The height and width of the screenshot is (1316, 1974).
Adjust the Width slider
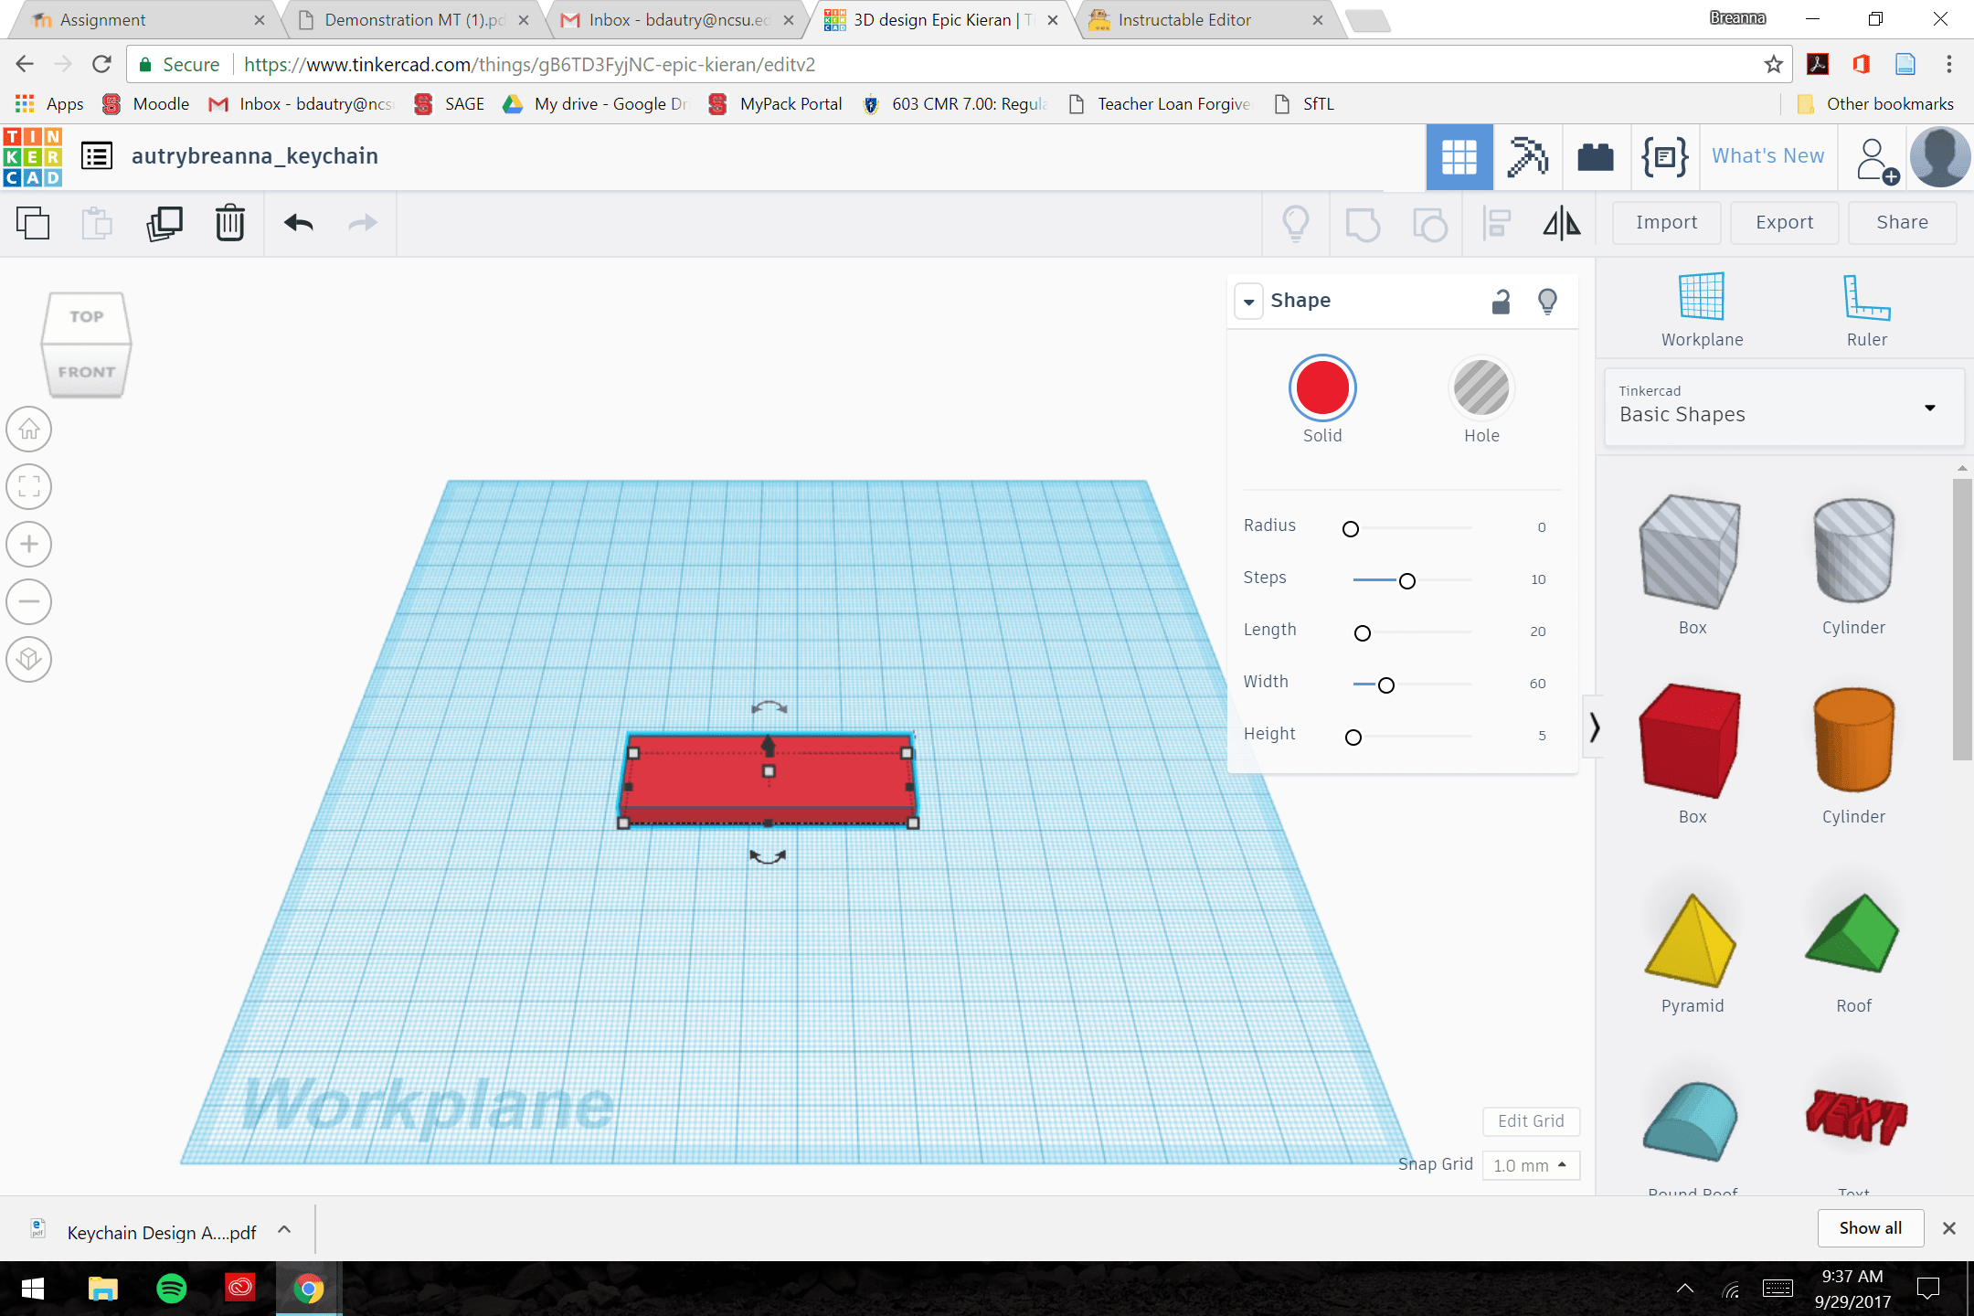(1385, 684)
